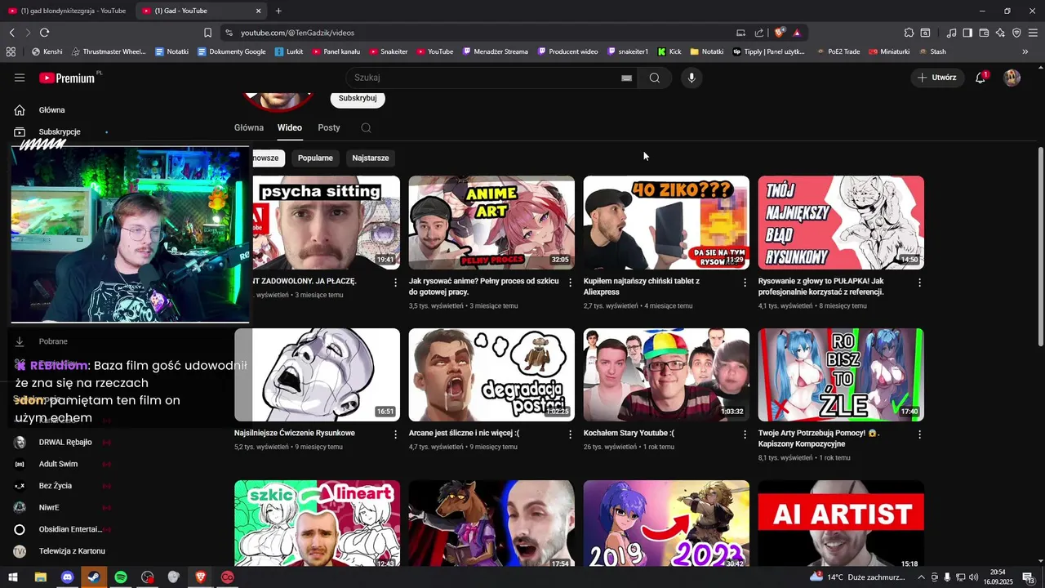This screenshot has width=1045, height=588.
Task: Open the on-screen keyboard icon in search
Action: [x=626, y=78]
